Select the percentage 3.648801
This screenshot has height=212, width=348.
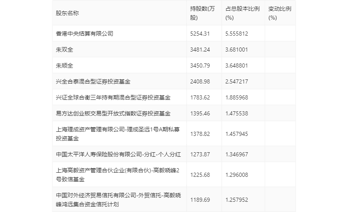(237, 65)
